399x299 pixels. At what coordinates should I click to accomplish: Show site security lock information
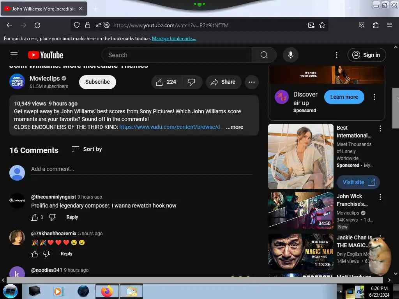tap(88, 25)
